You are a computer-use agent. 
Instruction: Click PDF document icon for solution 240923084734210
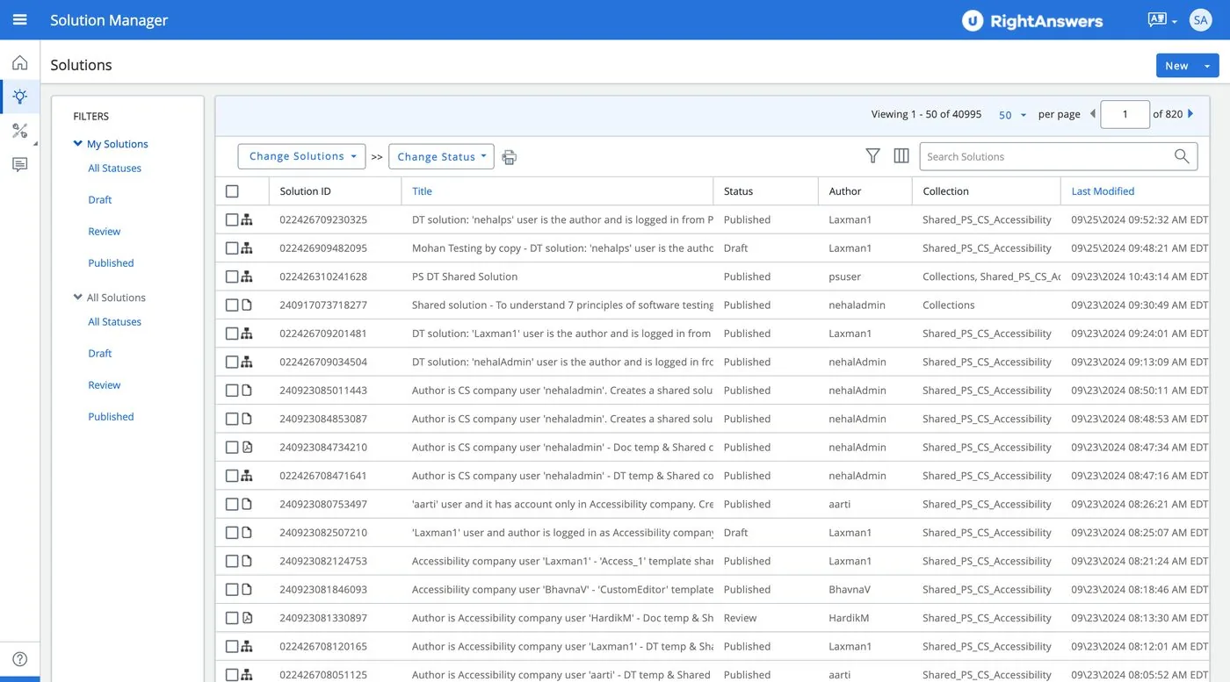click(x=247, y=447)
